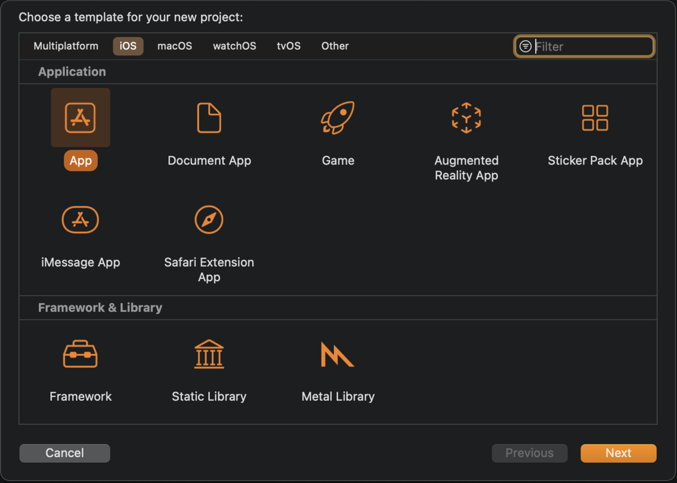This screenshot has height=483, width=677.
Task: Select the Sticker Pack App grid icon
Action: tap(595, 118)
